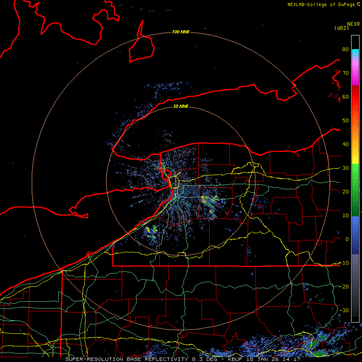The image size is (362, 362).
Task: Click the Super-Resolution Base Reflectivity caption
Action: [x=126, y=359]
